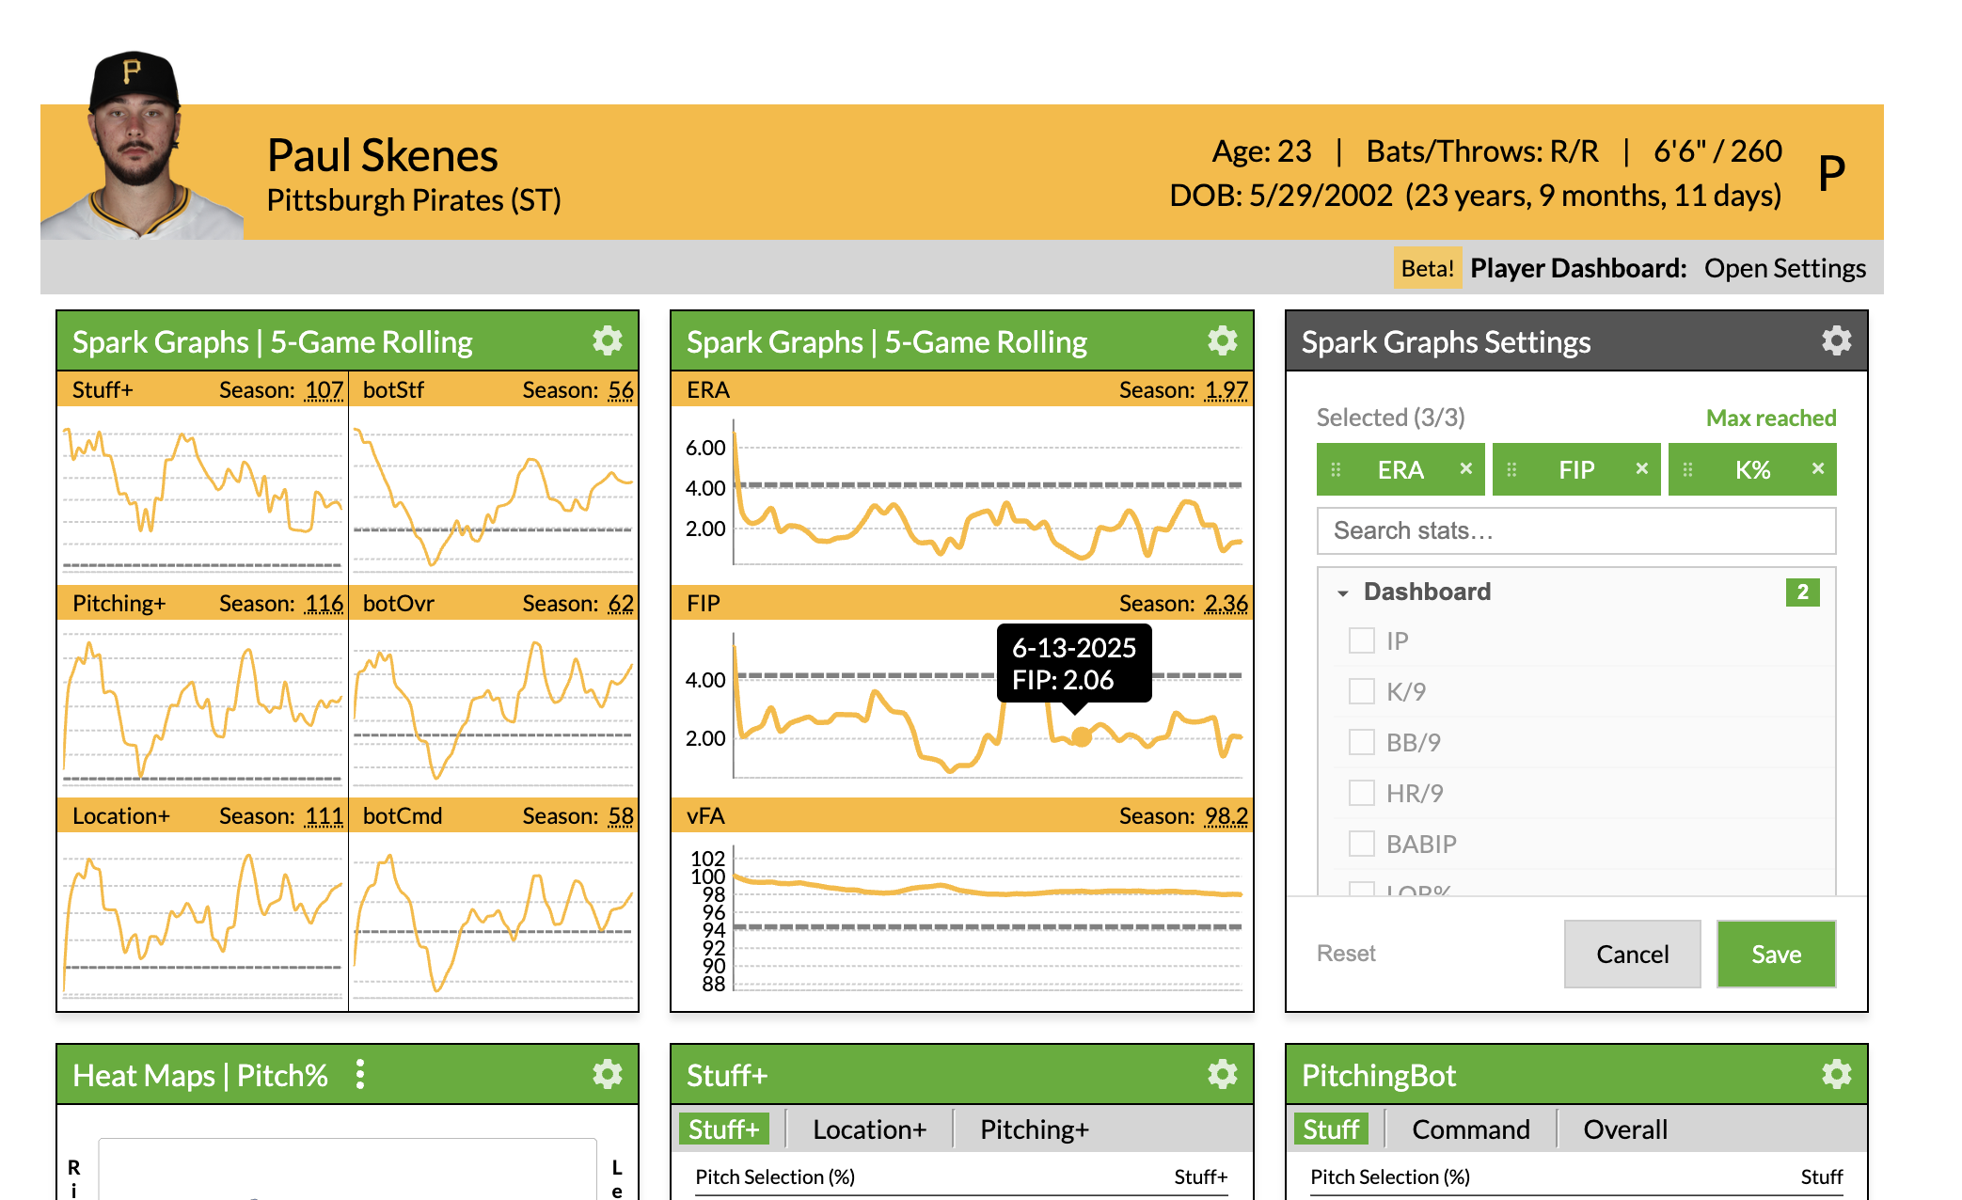The height and width of the screenshot is (1200, 1962).
Task: Click the highlighted FIP data point marker
Action: (1082, 736)
